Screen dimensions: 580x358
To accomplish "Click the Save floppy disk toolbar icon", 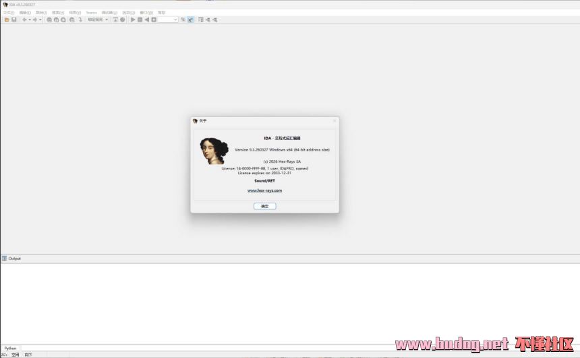I will click(x=14, y=20).
